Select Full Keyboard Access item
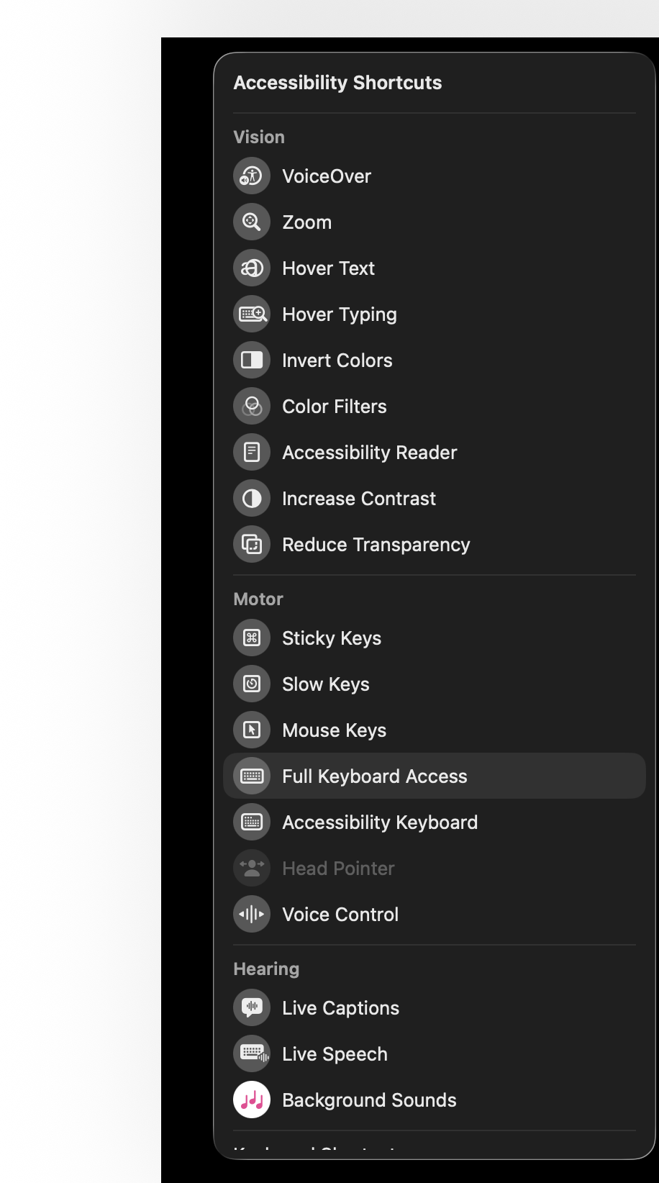This screenshot has height=1183, width=659. pyautogui.click(x=435, y=776)
